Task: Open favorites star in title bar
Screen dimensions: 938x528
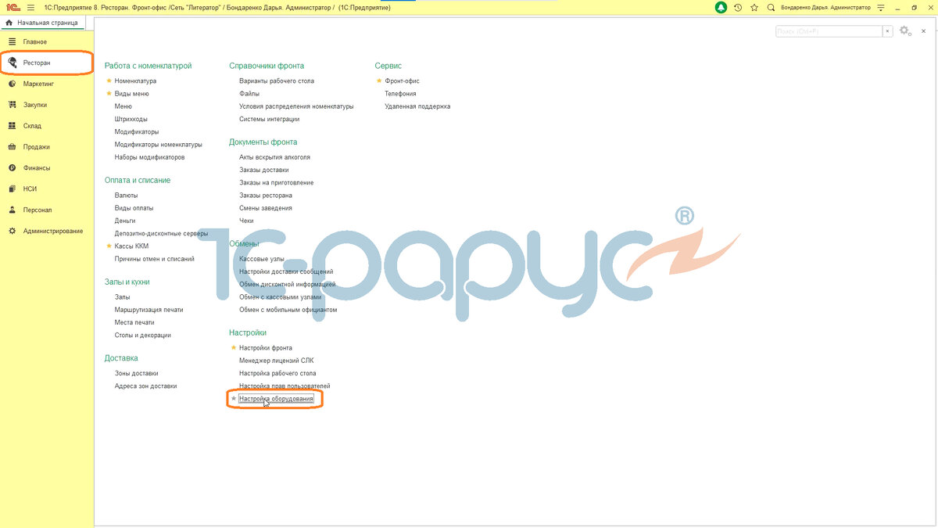Action: (754, 7)
